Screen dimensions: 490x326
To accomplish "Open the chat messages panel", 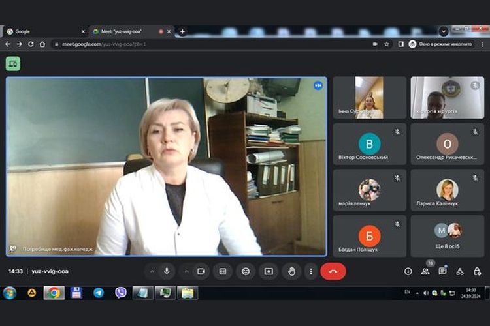I will point(442,271).
